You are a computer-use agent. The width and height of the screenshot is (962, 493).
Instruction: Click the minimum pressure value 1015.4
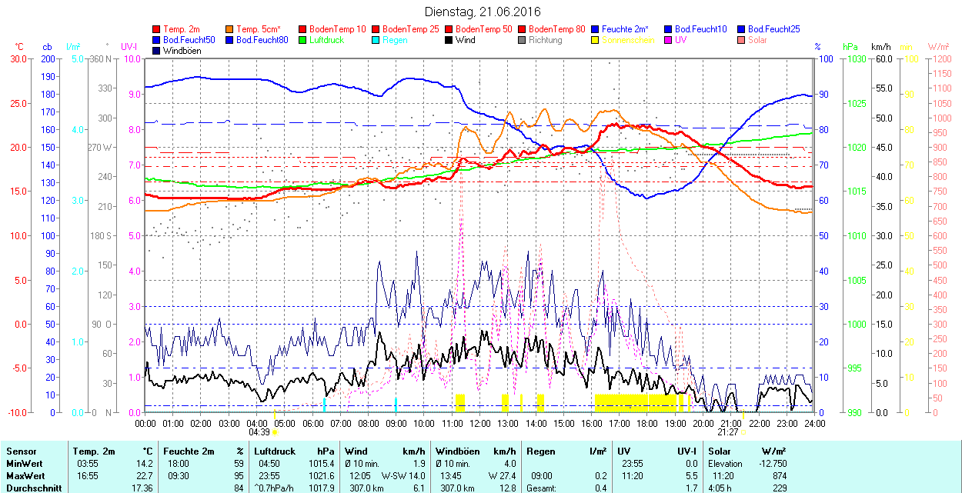tap(321, 464)
